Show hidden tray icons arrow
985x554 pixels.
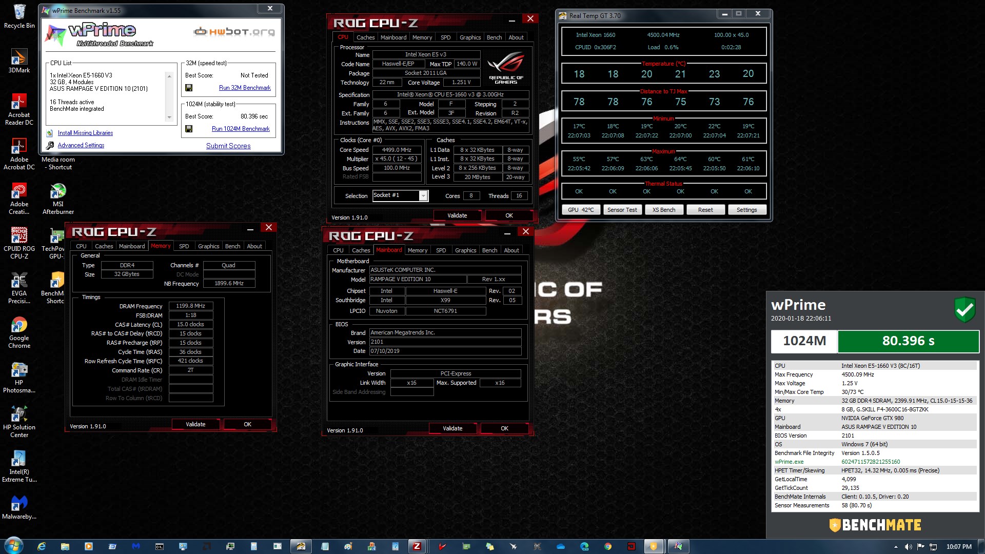pyautogui.click(x=896, y=547)
